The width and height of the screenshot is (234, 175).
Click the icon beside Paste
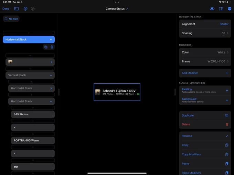click(227, 164)
